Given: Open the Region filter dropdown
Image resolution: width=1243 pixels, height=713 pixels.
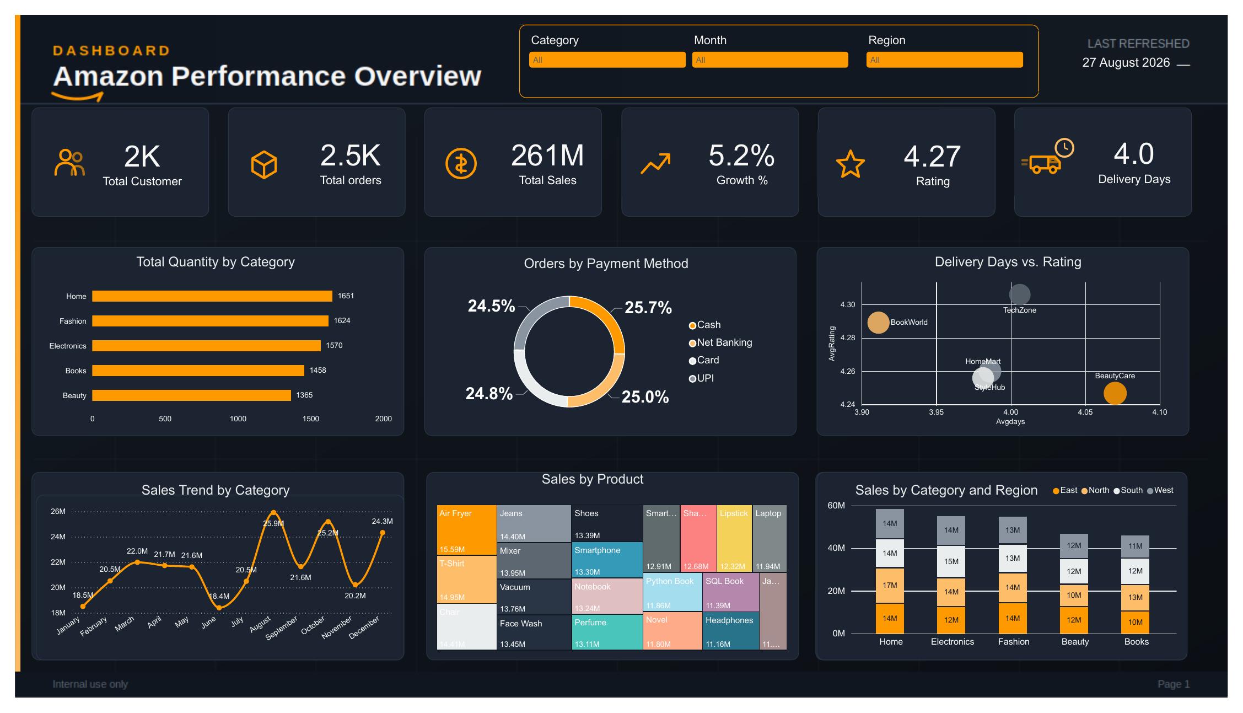Looking at the screenshot, I should point(945,60).
